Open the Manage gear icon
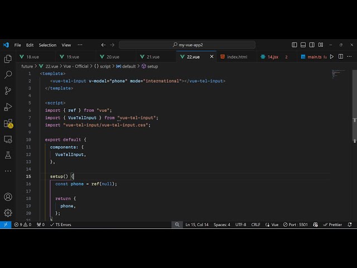This screenshot has width=357, height=268. click(x=8, y=213)
